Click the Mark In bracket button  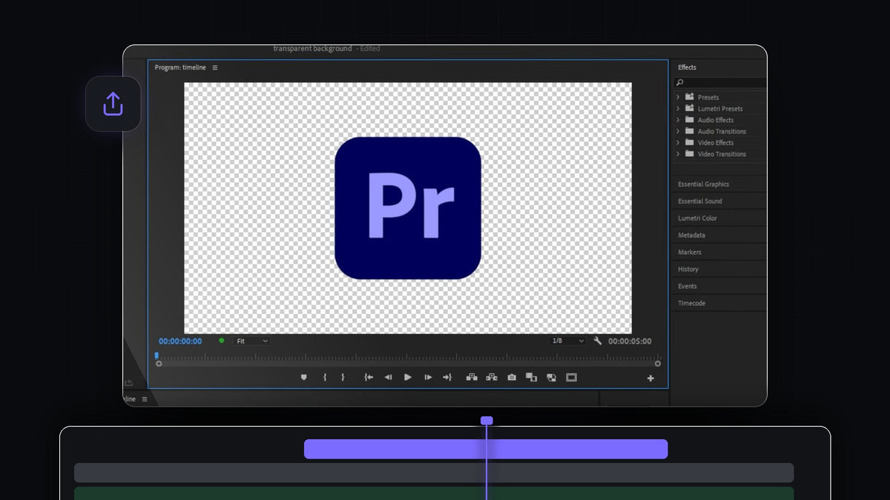tap(325, 377)
